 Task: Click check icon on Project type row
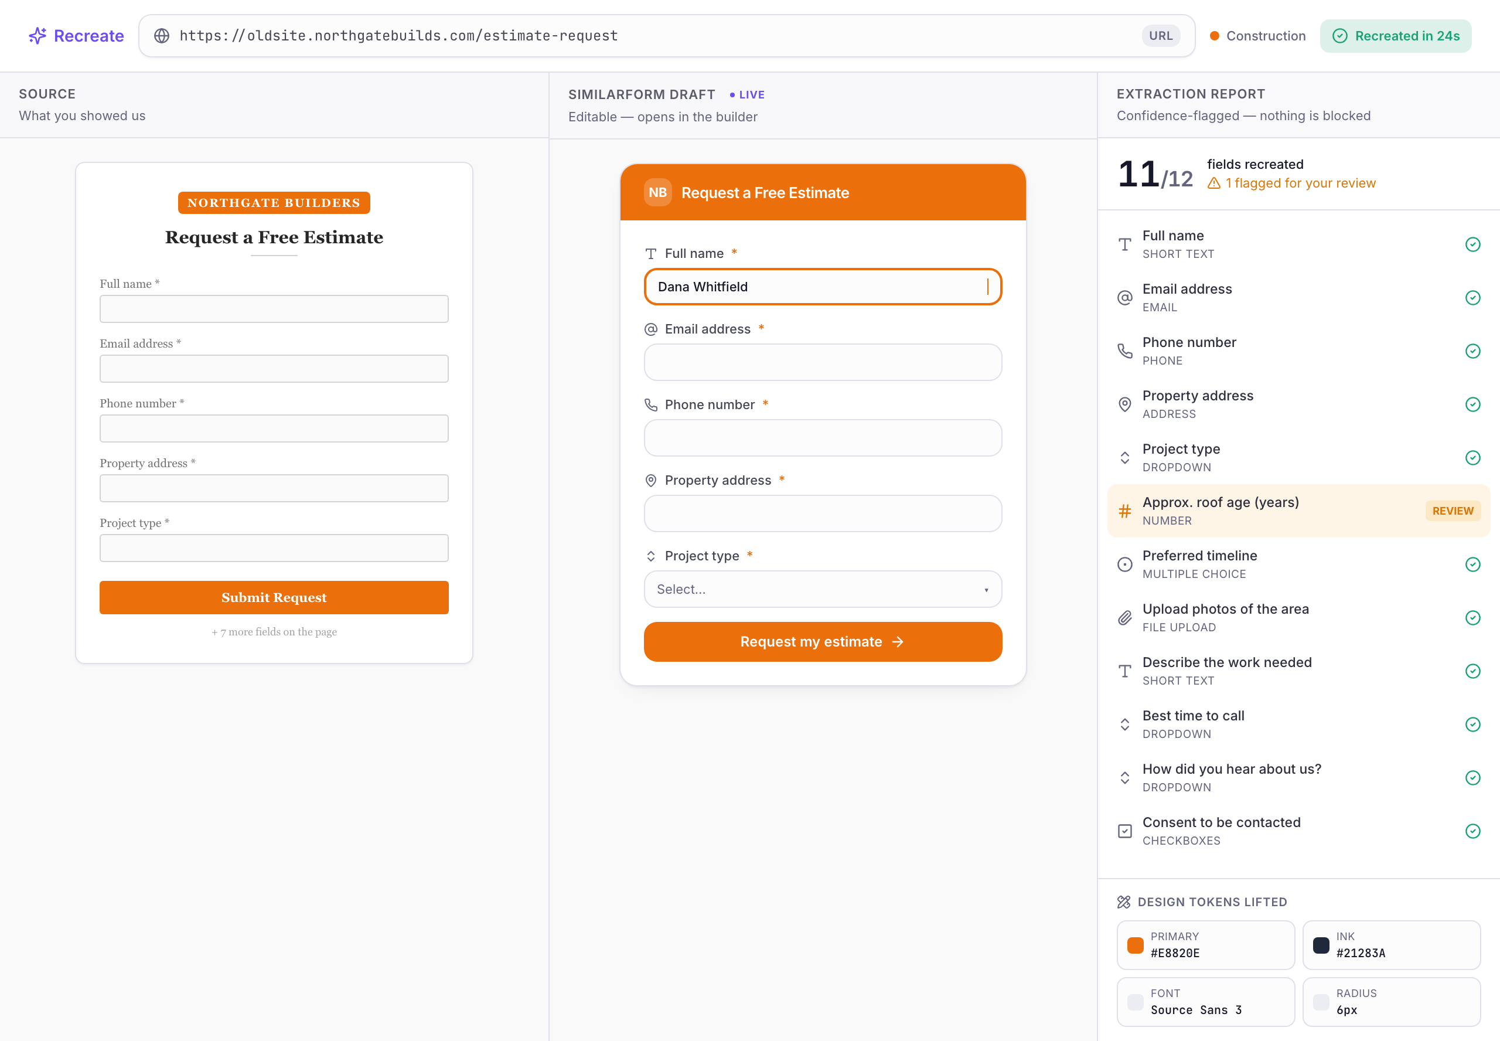point(1472,458)
